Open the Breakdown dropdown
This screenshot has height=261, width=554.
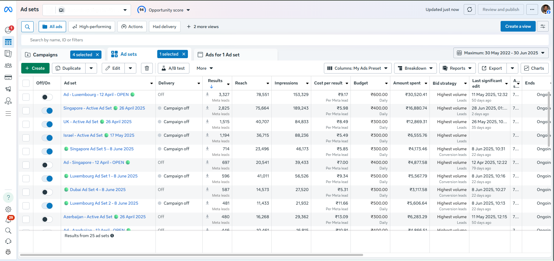(x=415, y=68)
